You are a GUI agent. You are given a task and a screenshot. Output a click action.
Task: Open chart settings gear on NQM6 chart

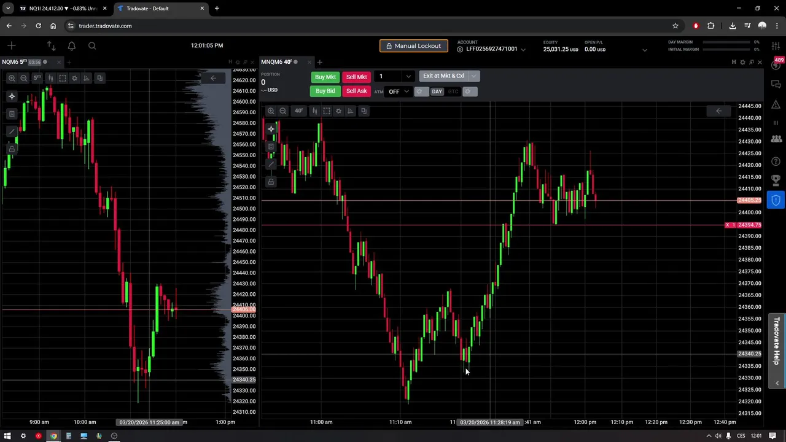[x=74, y=78]
